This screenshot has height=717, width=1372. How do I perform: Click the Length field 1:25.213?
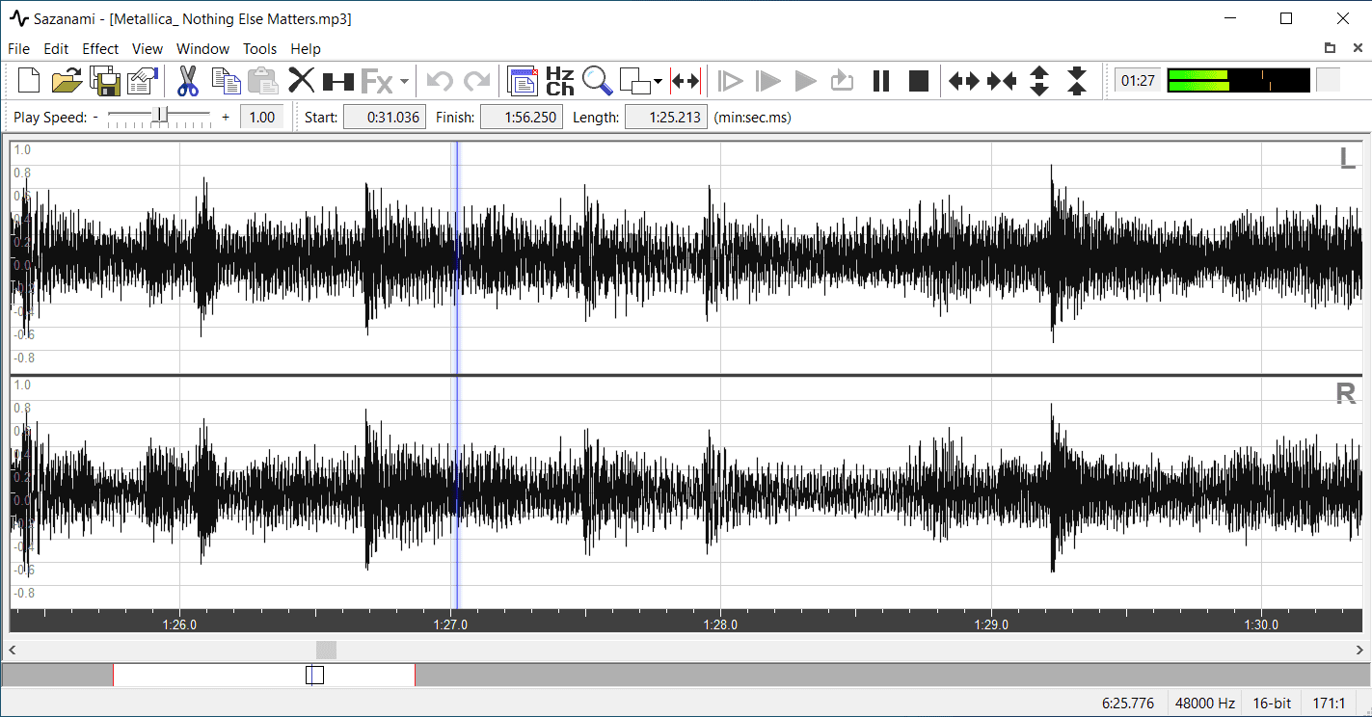[x=666, y=118]
